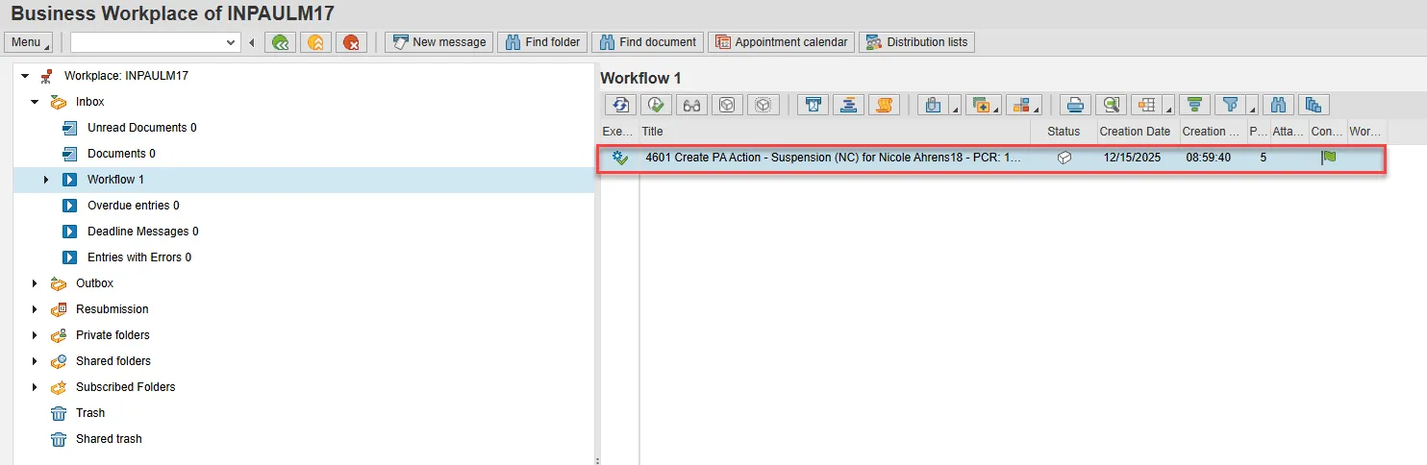Expand the Subscribed Folders arrow
The width and height of the screenshot is (1427, 465).
pos(36,387)
